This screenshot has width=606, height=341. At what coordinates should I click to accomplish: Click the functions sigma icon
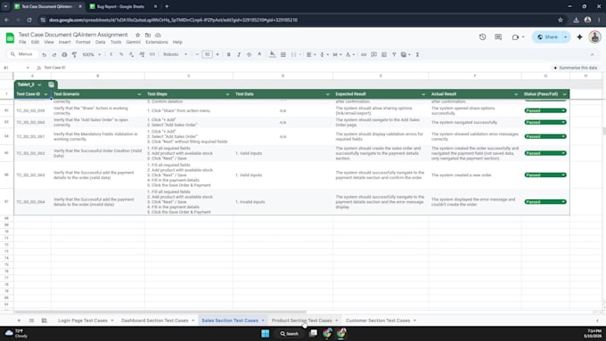point(417,55)
